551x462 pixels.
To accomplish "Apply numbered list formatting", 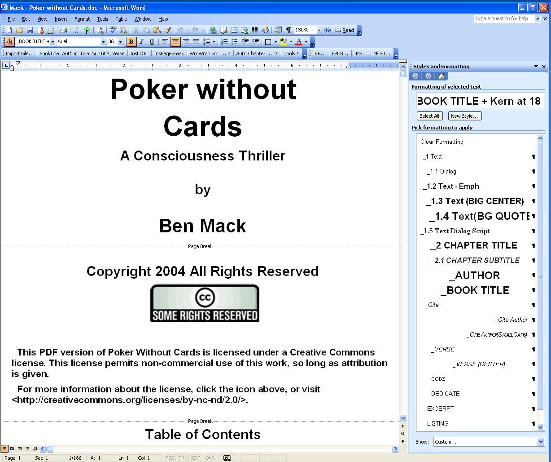I will click(224, 42).
